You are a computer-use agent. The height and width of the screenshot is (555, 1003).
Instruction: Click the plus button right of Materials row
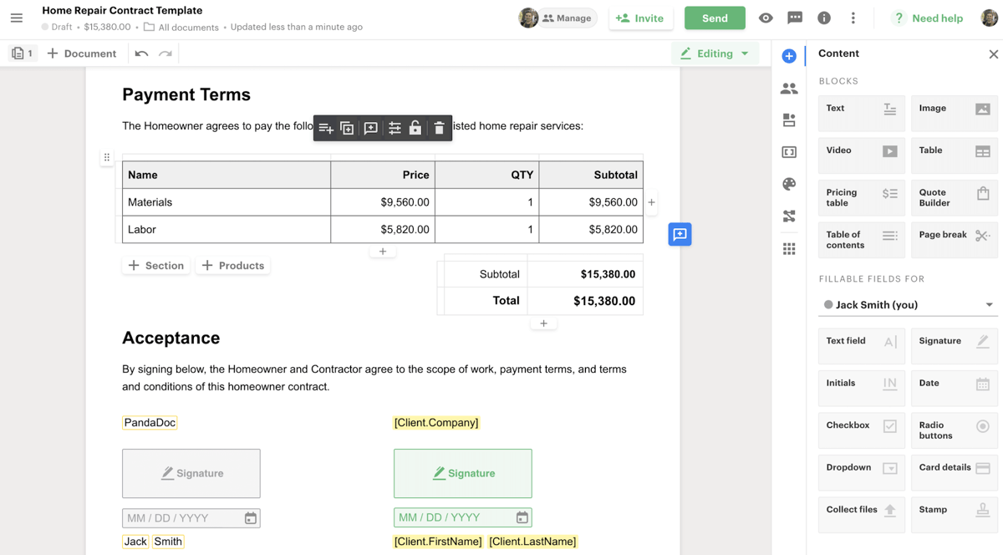[651, 202]
